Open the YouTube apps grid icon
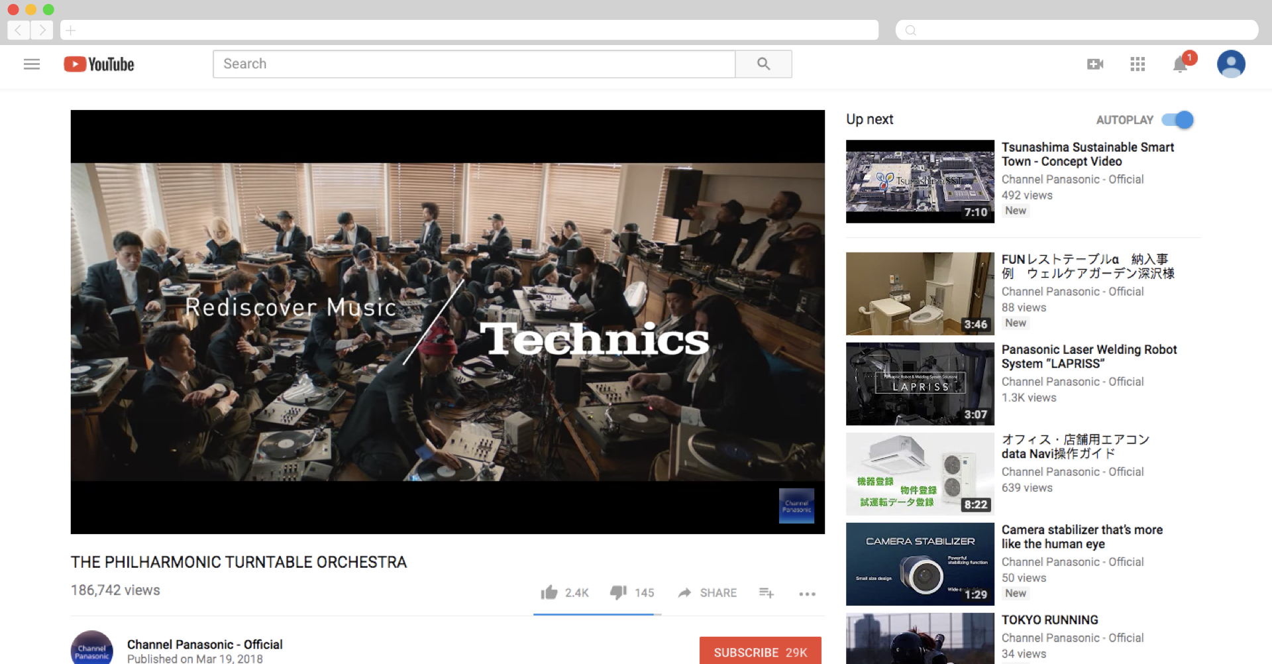Viewport: 1272px width, 664px height. coord(1138,64)
